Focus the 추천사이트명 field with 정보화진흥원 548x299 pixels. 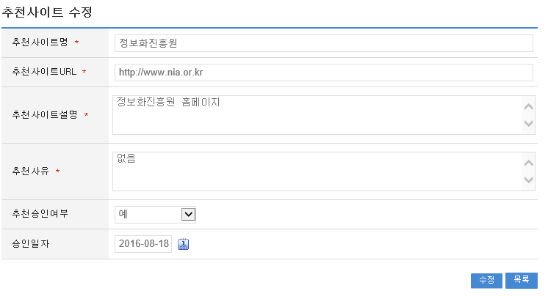coord(323,43)
